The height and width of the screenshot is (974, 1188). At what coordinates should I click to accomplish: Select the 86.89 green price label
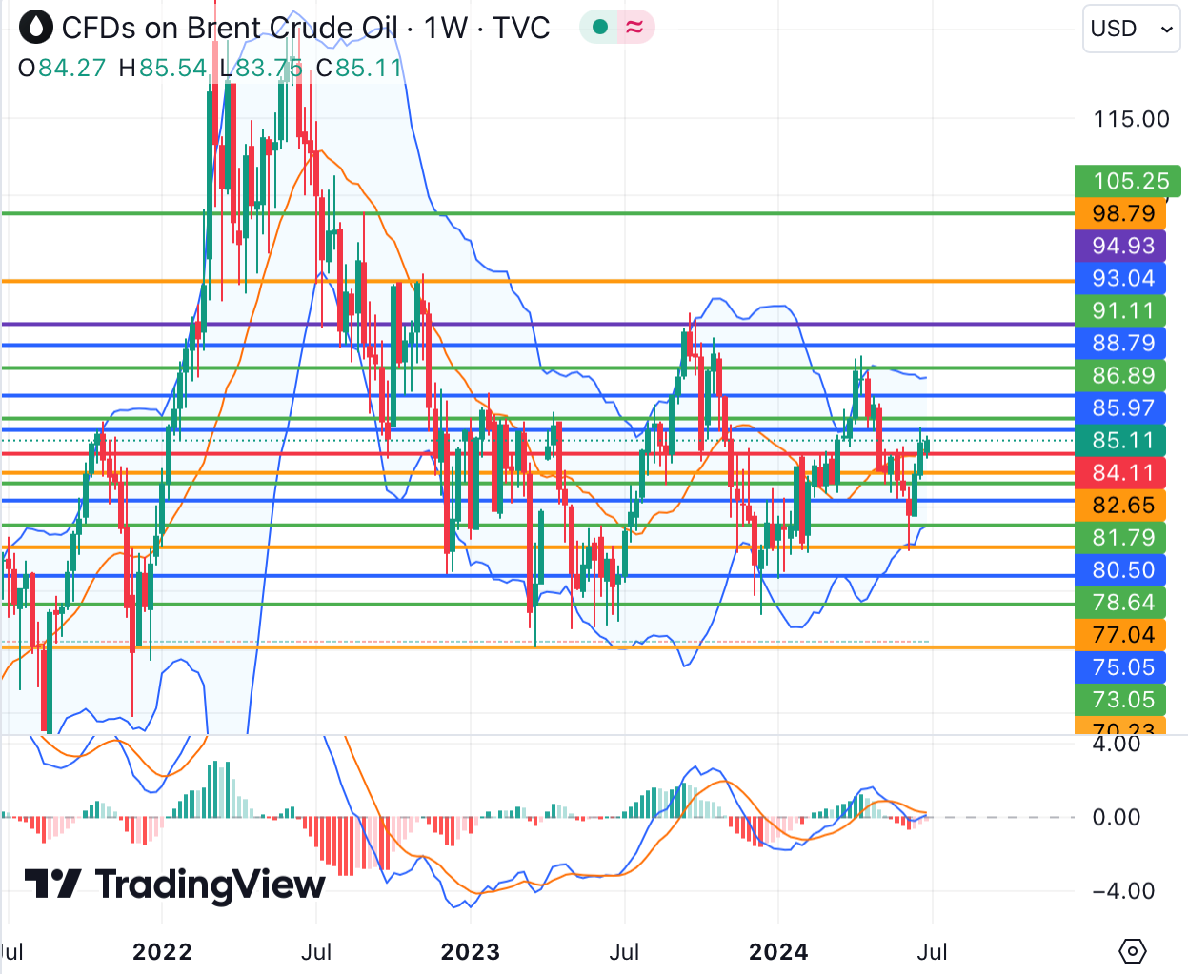coord(1120,375)
